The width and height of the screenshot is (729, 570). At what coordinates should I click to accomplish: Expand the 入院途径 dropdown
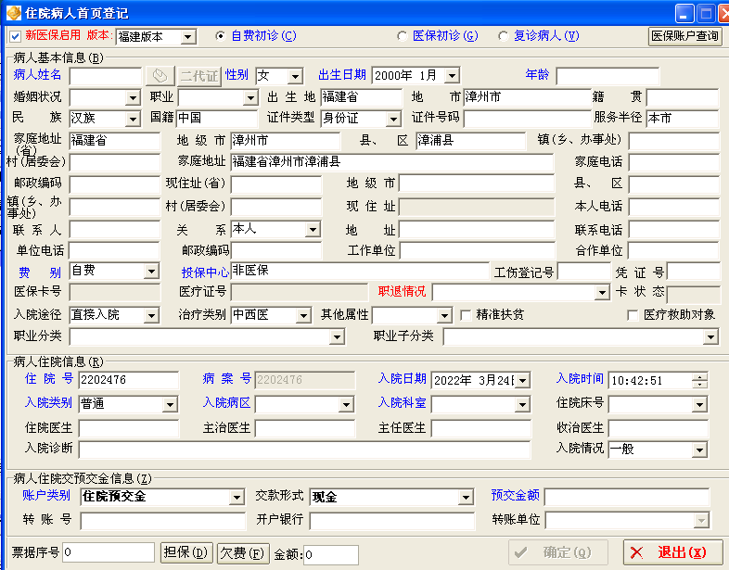tap(151, 315)
